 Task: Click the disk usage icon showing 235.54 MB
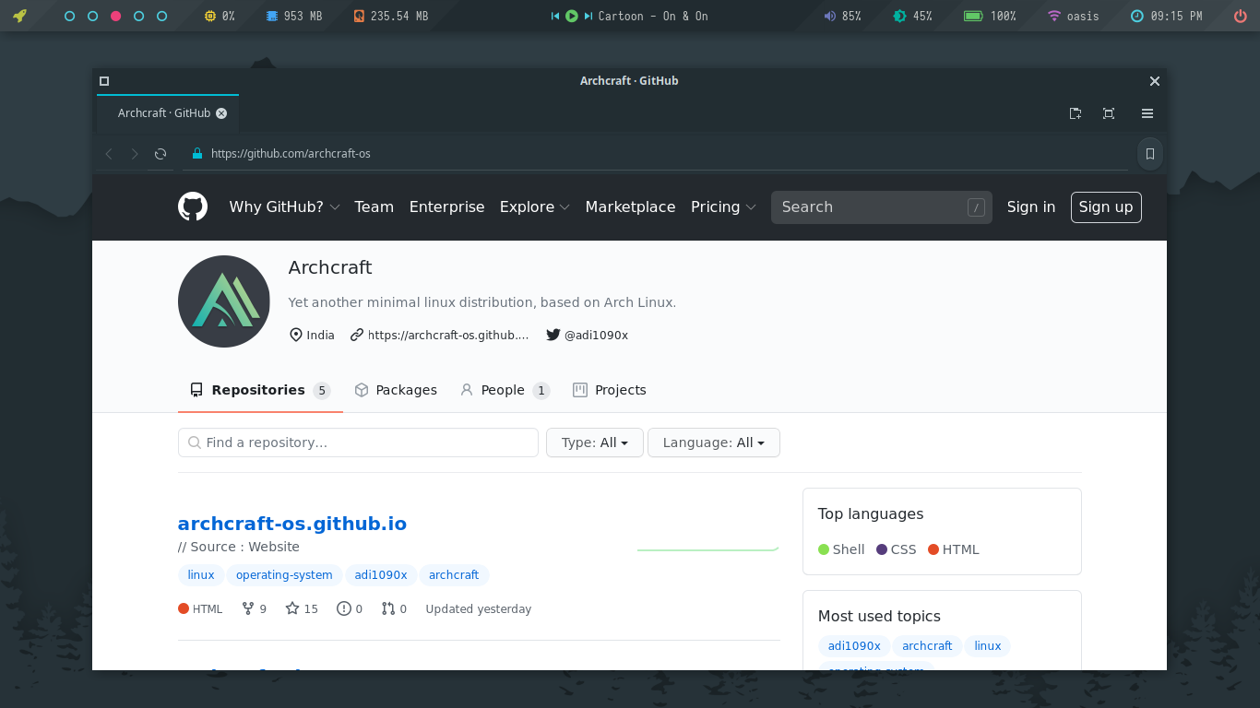359,16
